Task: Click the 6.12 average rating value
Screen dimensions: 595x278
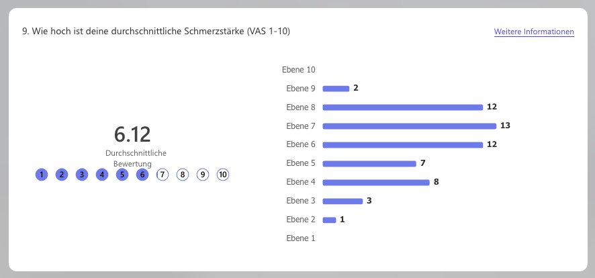Action: pyautogui.click(x=132, y=134)
